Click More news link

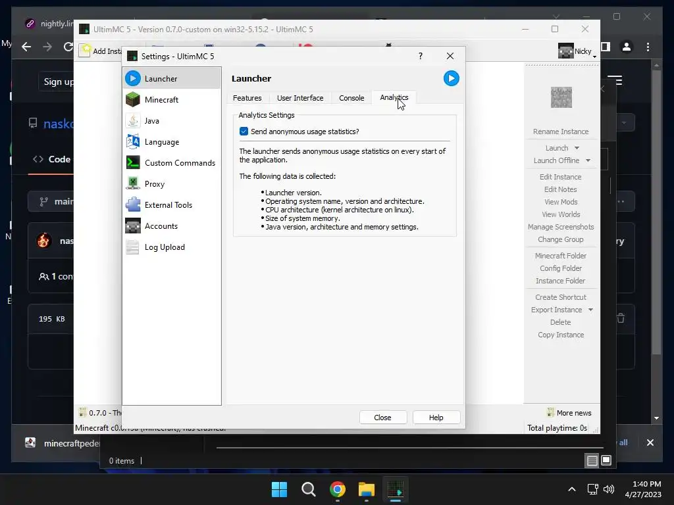pos(574,413)
